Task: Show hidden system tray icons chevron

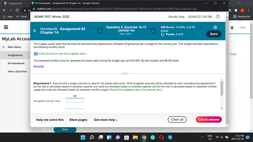Action: click(x=202, y=137)
